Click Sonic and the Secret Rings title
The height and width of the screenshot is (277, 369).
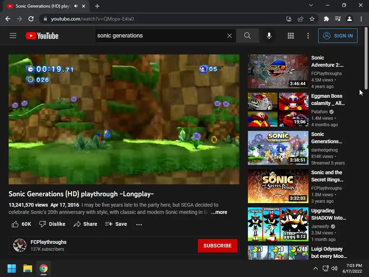click(327, 176)
